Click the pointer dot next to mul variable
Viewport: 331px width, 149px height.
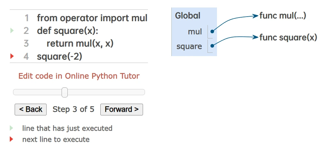click(x=212, y=32)
